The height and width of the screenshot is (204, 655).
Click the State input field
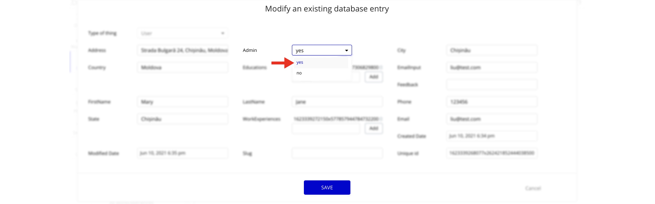click(x=183, y=119)
